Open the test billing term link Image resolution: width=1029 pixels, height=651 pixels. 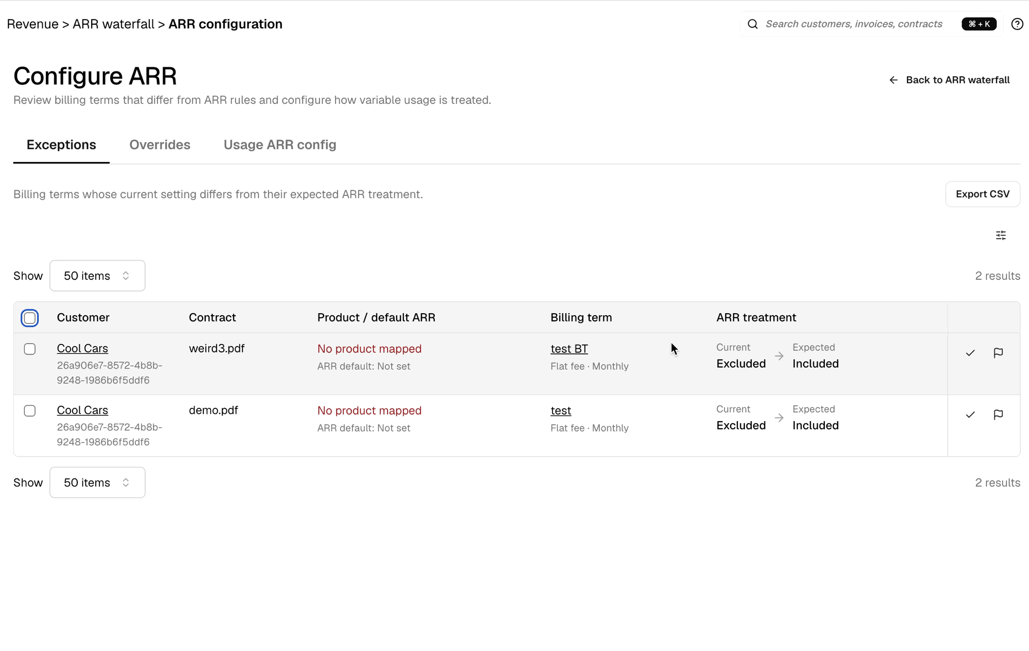[561, 410]
